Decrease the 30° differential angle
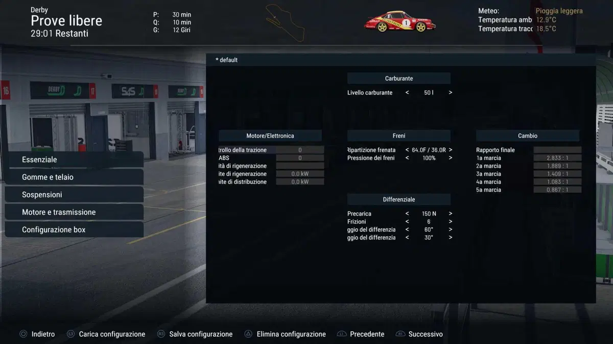Image resolution: width=613 pixels, height=344 pixels. pyautogui.click(x=407, y=237)
